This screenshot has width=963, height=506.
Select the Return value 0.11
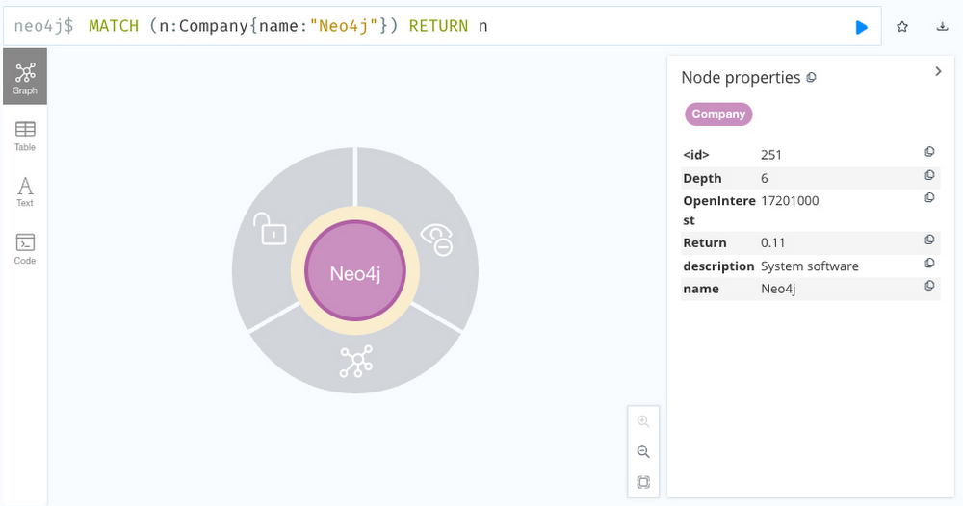click(x=772, y=242)
